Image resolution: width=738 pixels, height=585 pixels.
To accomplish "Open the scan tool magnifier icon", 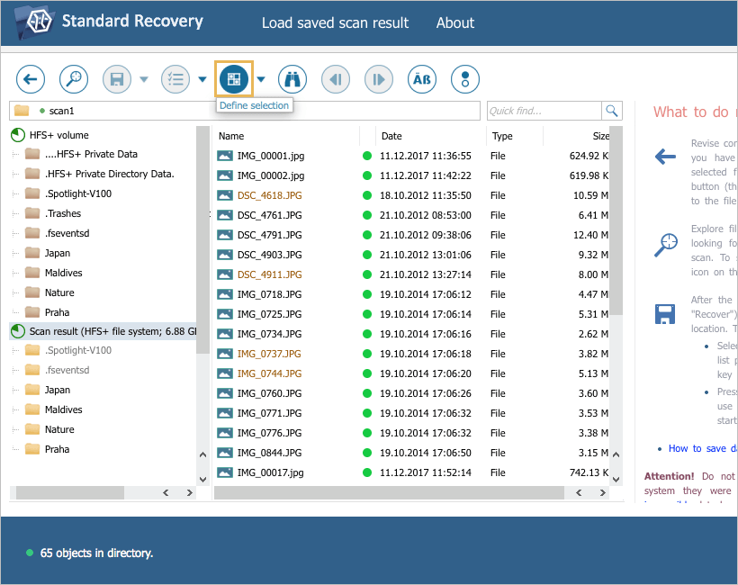I will pyautogui.click(x=73, y=79).
